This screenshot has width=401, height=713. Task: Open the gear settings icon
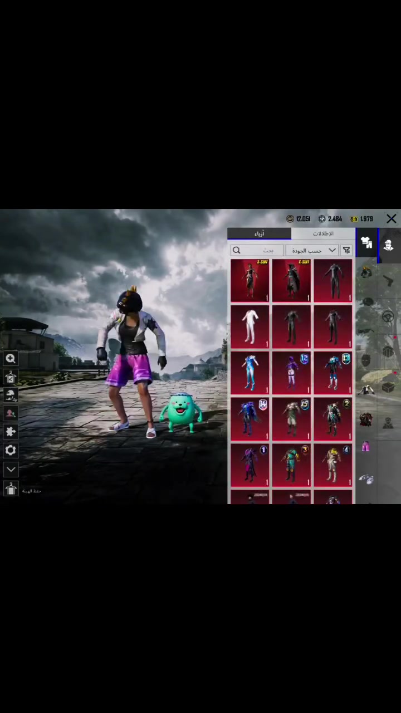point(11,450)
